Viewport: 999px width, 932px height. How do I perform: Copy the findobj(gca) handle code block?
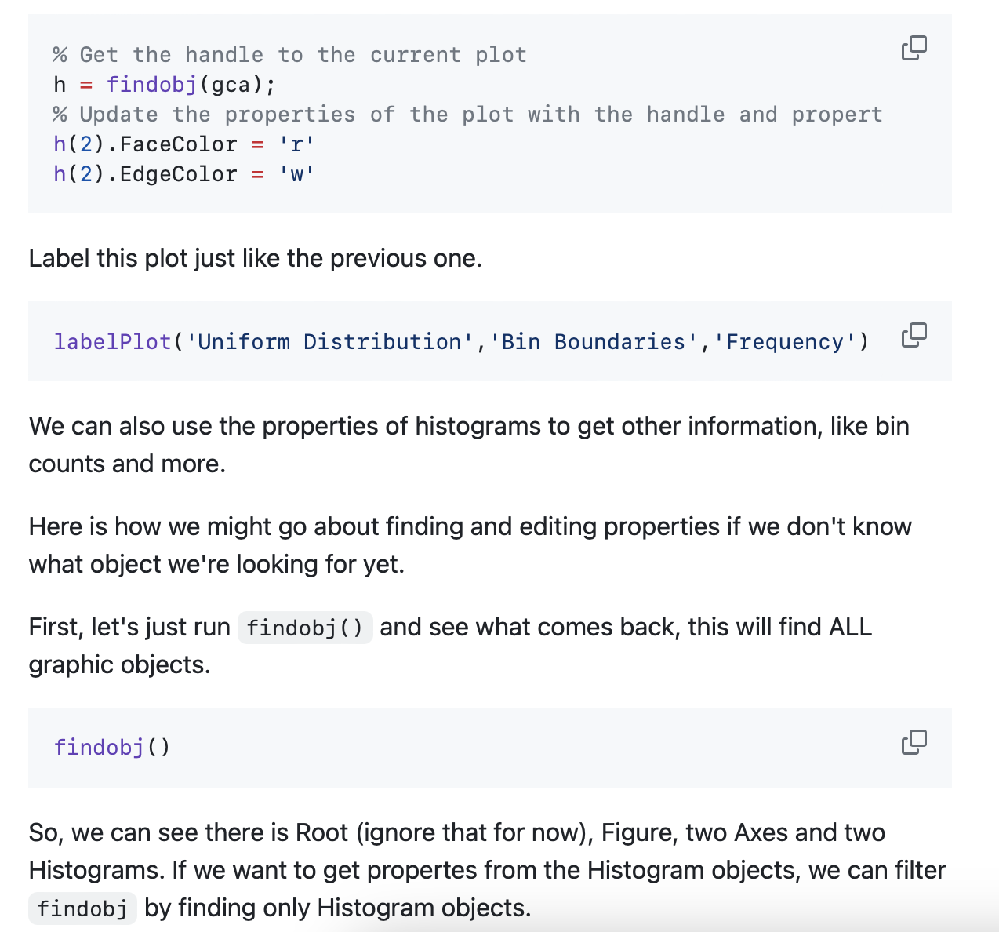click(x=914, y=49)
